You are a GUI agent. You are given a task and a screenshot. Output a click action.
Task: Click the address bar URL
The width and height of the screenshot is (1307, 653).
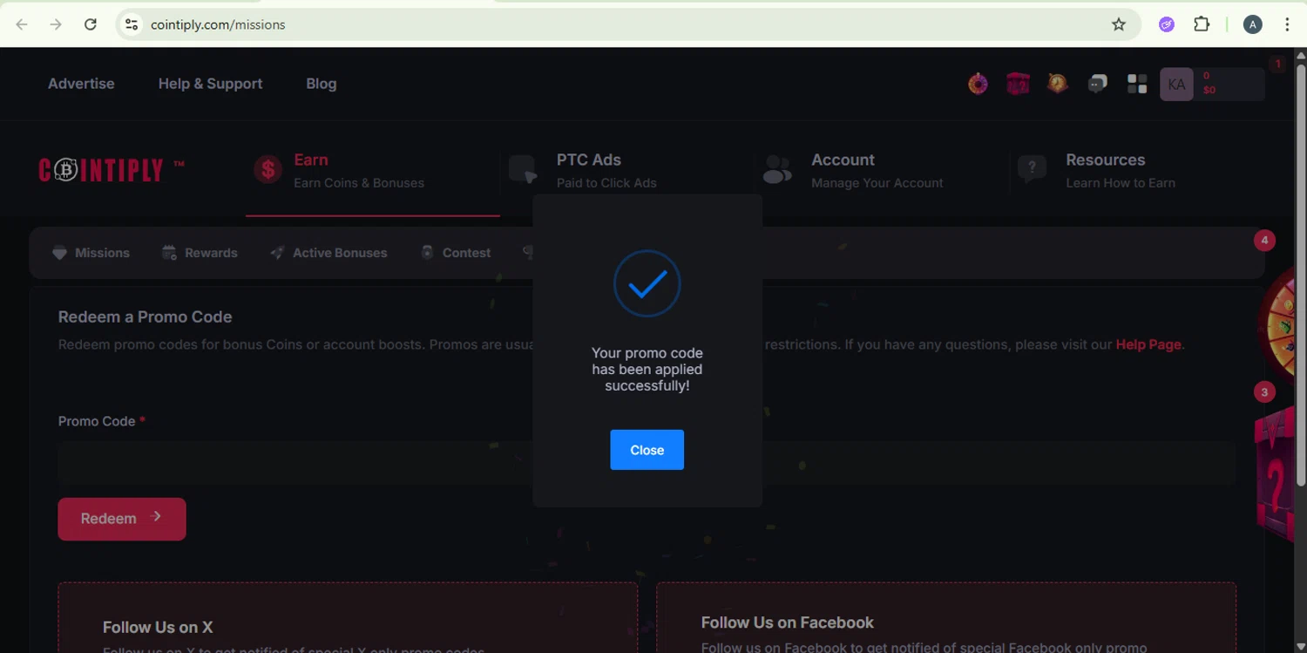pyautogui.click(x=218, y=24)
